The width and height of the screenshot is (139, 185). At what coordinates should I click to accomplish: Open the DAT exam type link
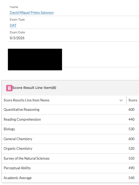[13, 25]
